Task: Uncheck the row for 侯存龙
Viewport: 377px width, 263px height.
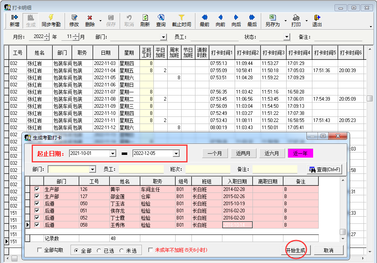Action: [x=37, y=211]
